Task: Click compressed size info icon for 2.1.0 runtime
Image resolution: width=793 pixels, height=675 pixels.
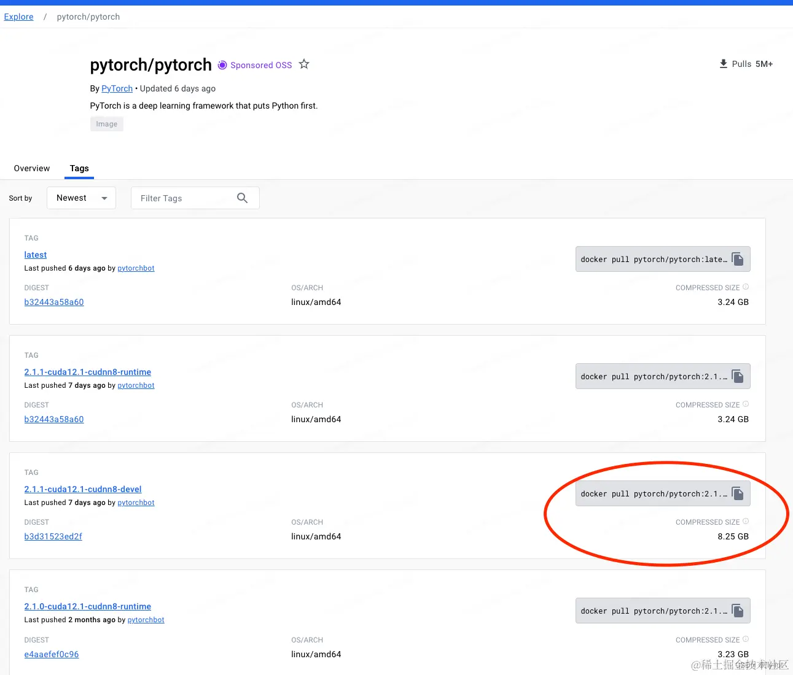Action: click(x=746, y=639)
